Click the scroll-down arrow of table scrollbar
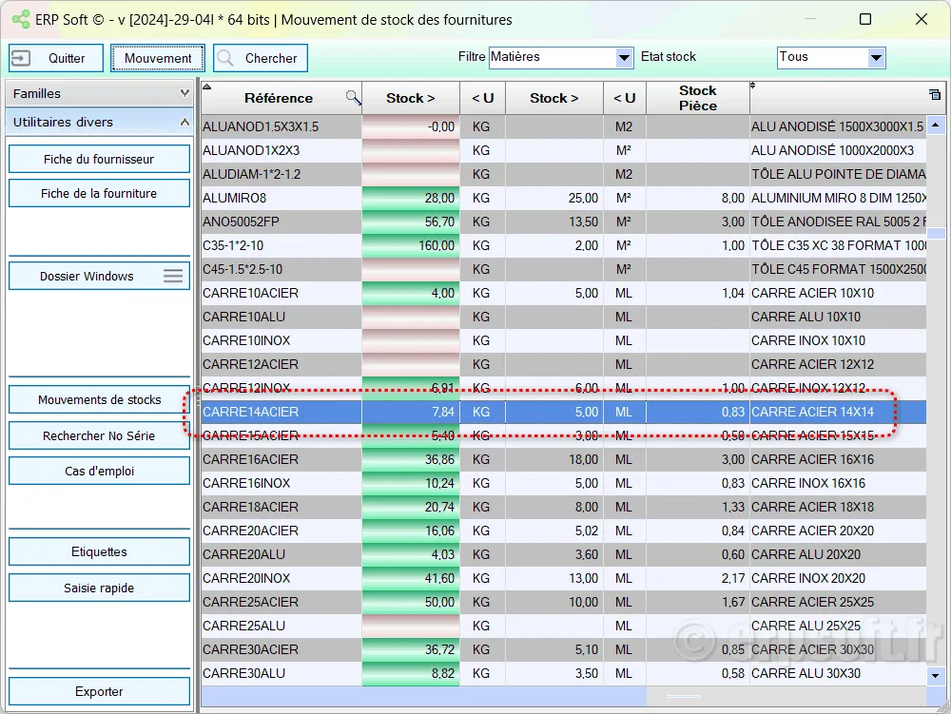 tap(937, 674)
